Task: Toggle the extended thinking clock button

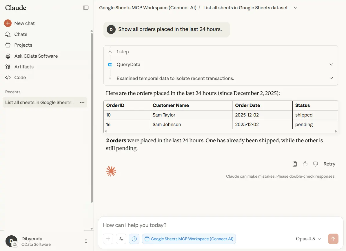Action: coord(134,239)
